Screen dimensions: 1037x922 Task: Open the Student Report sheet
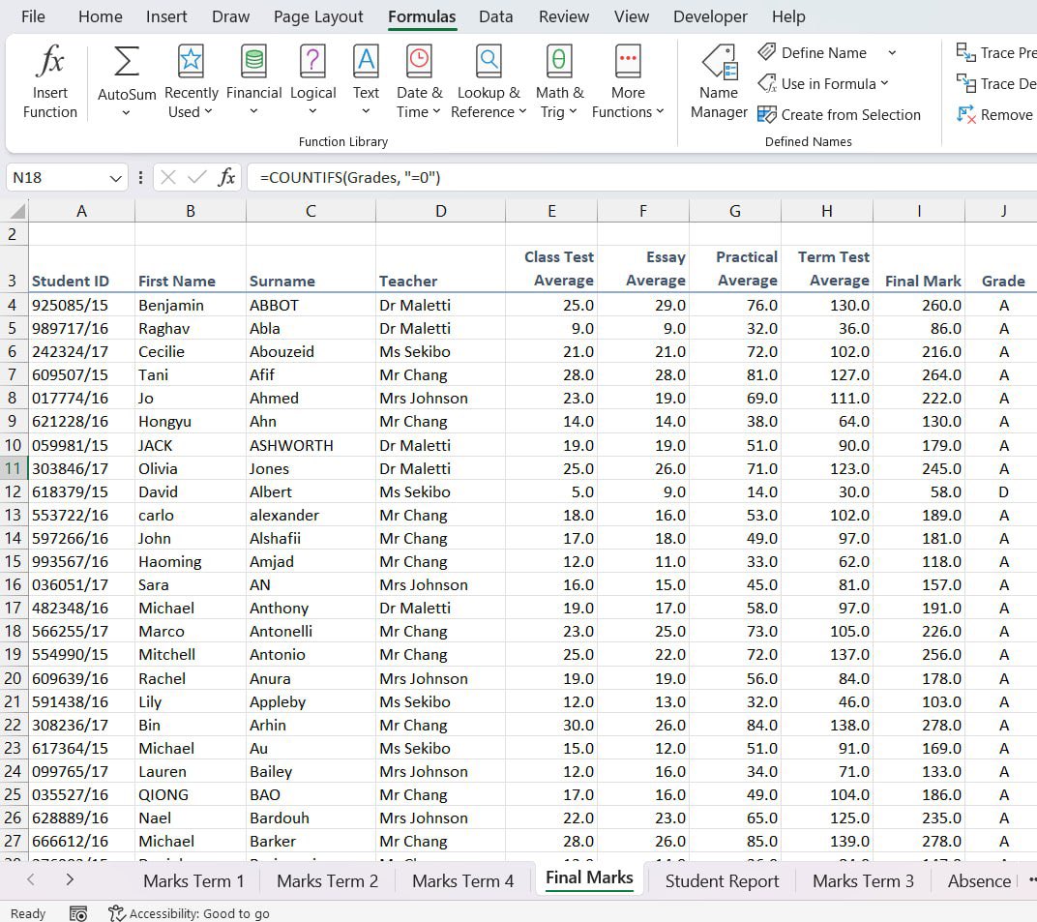pos(722,881)
